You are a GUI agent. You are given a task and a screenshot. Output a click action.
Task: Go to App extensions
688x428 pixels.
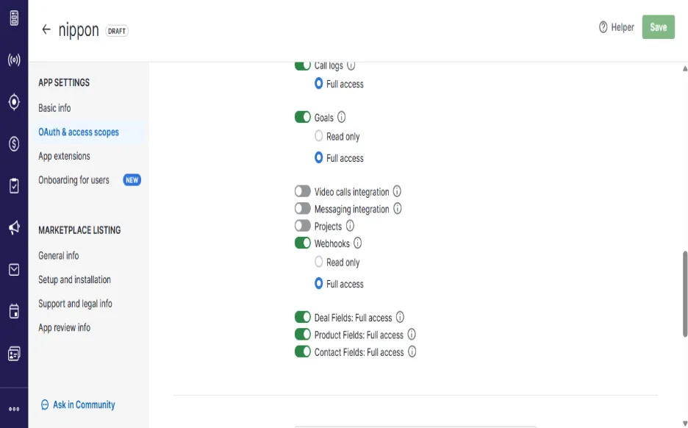pos(64,156)
